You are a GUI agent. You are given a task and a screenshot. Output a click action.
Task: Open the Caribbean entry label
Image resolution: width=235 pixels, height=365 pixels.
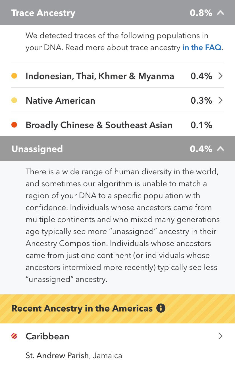pos(47,336)
